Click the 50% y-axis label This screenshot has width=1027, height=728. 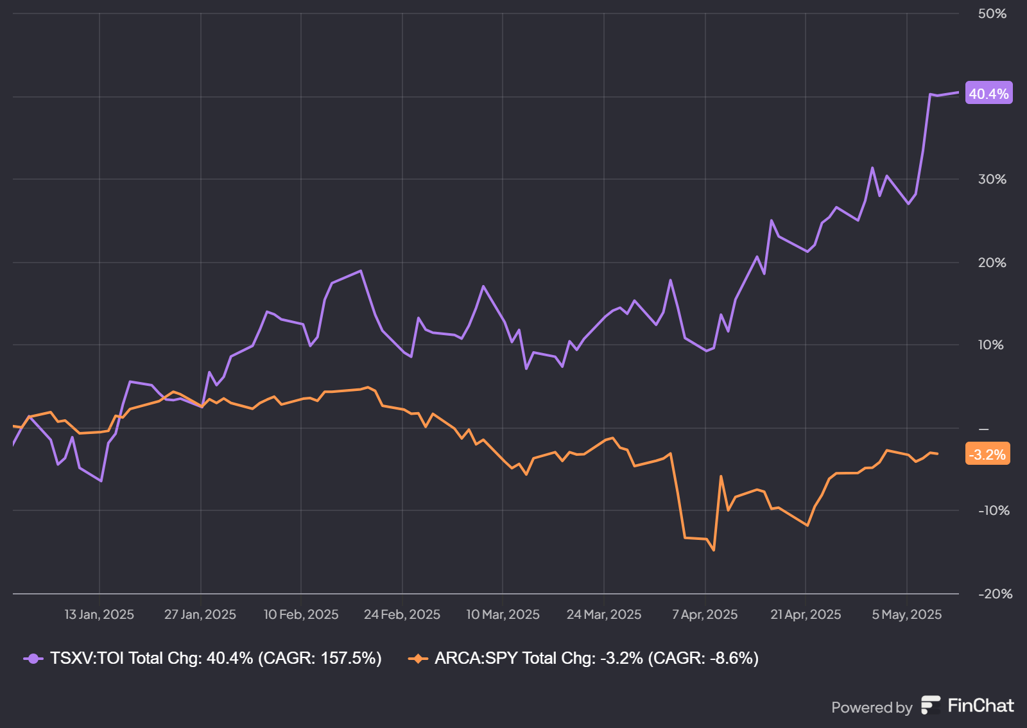point(992,13)
